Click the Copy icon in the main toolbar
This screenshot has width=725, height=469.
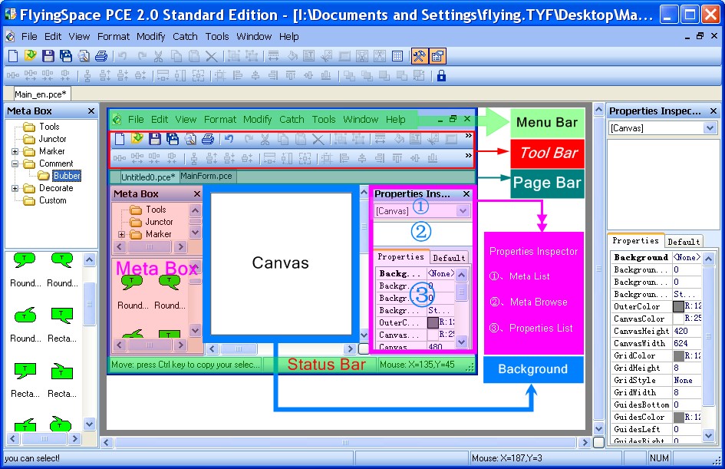point(176,57)
